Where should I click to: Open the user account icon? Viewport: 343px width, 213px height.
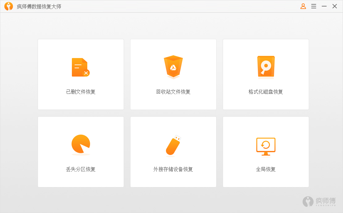(x=303, y=6)
